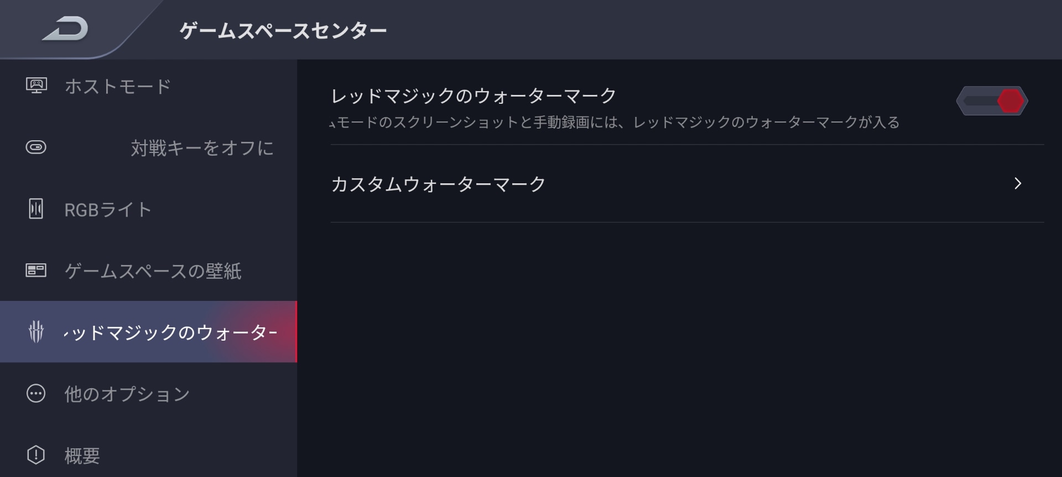Expand カスタムウォーターマーク with the chevron arrow
Image resolution: width=1062 pixels, height=477 pixels.
(x=1018, y=183)
